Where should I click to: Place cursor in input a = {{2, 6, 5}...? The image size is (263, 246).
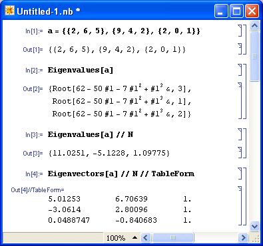point(124,31)
